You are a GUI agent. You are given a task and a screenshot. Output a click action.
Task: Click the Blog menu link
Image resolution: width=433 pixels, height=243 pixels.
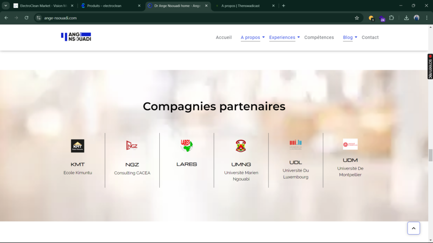coord(348,38)
